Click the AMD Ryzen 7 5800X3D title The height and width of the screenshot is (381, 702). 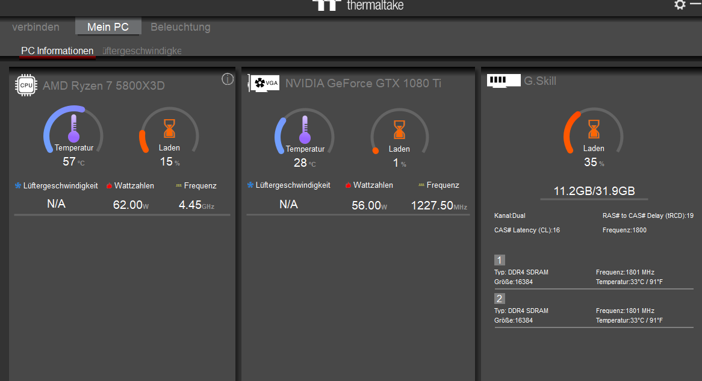[x=104, y=85]
